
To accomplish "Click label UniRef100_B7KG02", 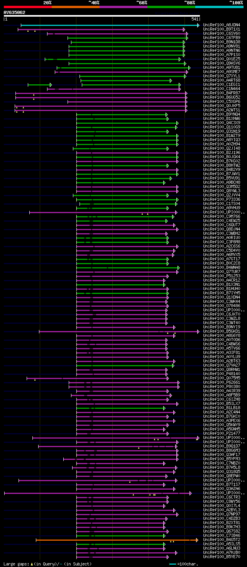I will [222, 161].
